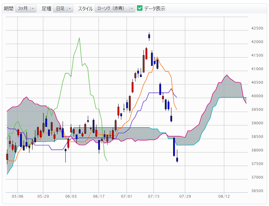Click the 41500 price axis label

[x=257, y=55]
